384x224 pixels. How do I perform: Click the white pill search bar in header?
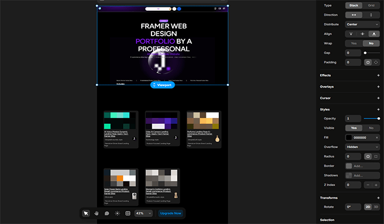pos(158,9)
